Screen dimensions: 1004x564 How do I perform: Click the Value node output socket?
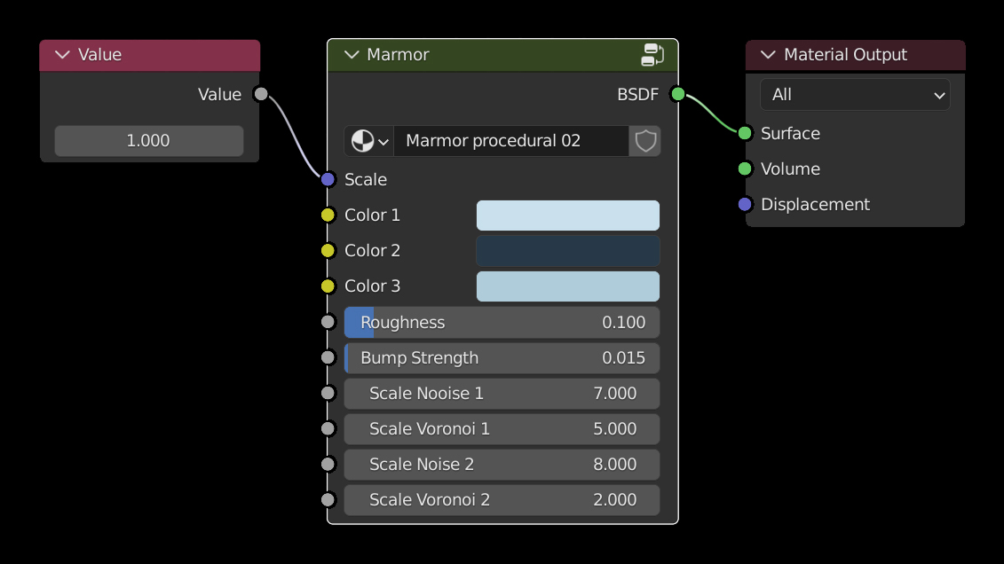click(x=261, y=94)
